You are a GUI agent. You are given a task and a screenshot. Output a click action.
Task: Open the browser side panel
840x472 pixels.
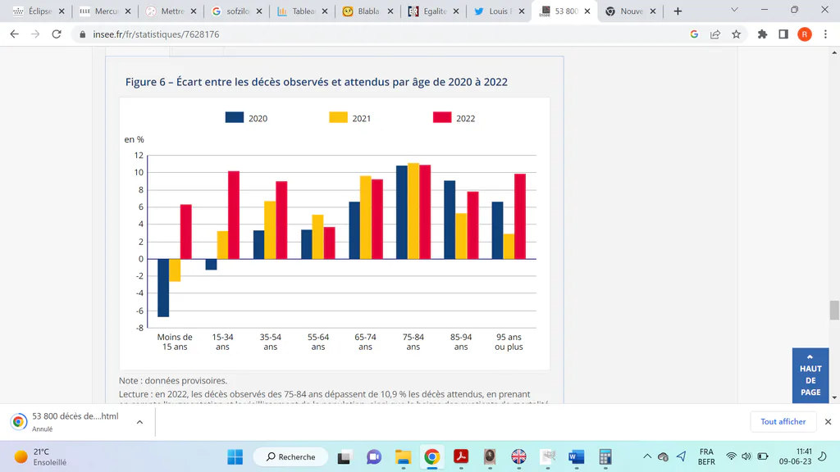[x=783, y=34]
